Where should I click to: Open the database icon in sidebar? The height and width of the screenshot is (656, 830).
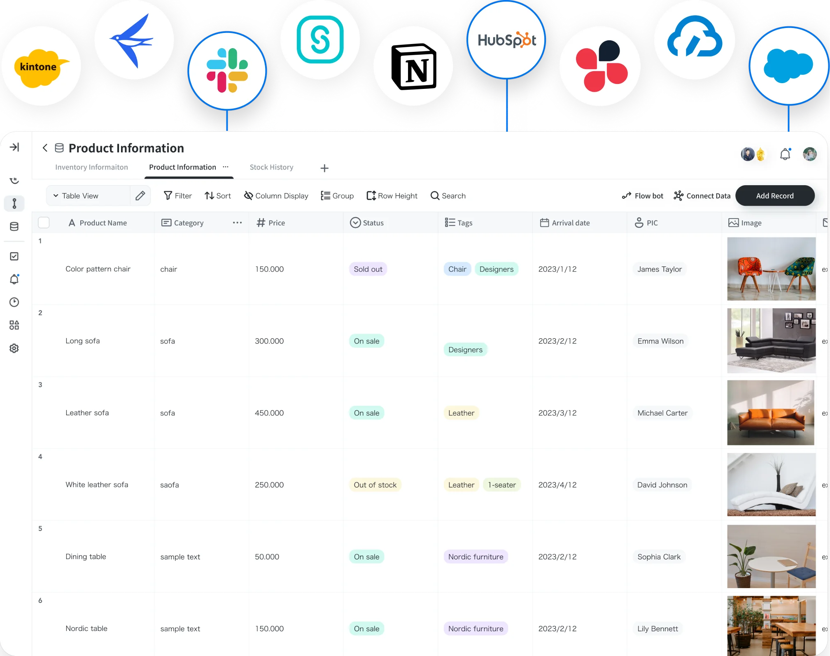coord(14,226)
